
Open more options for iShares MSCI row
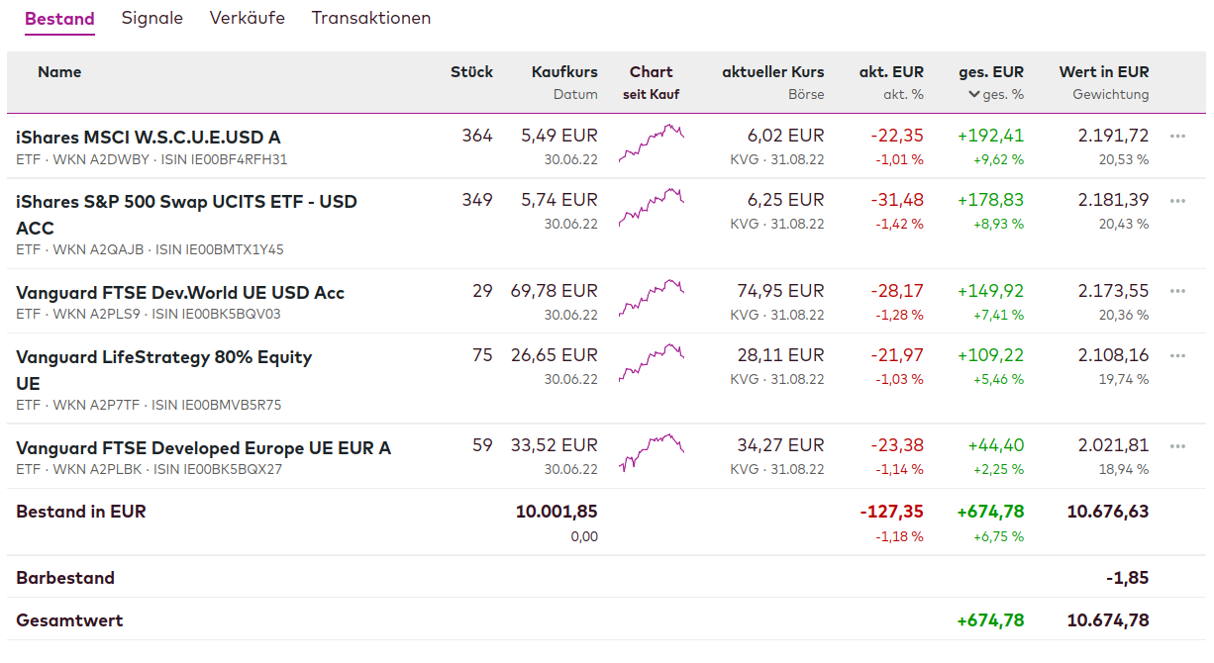[1177, 137]
